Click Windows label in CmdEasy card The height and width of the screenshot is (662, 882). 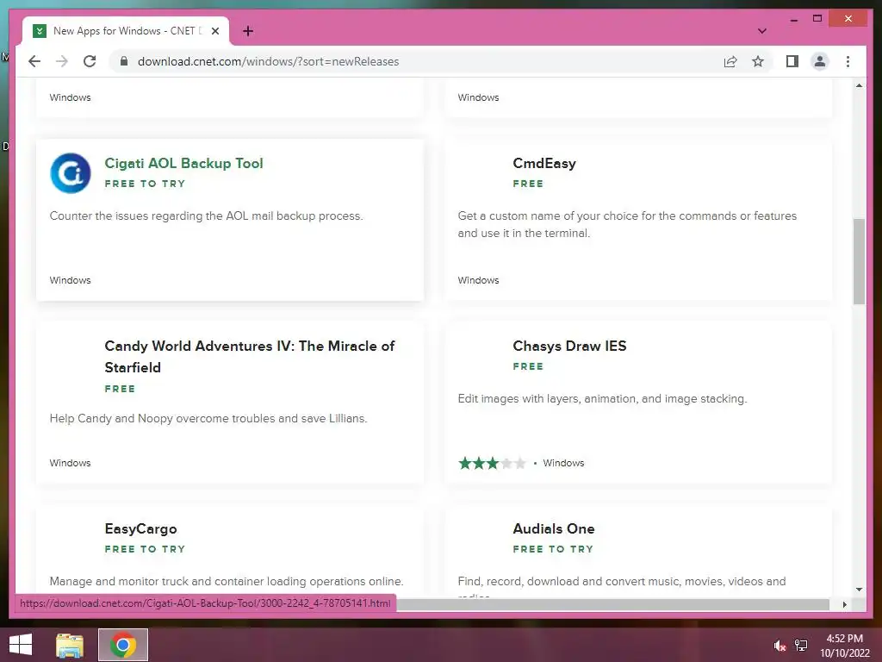(x=478, y=280)
